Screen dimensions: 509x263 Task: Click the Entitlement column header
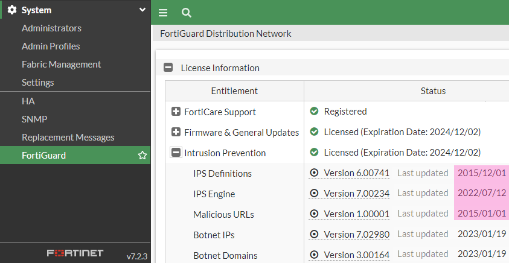pos(234,91)
